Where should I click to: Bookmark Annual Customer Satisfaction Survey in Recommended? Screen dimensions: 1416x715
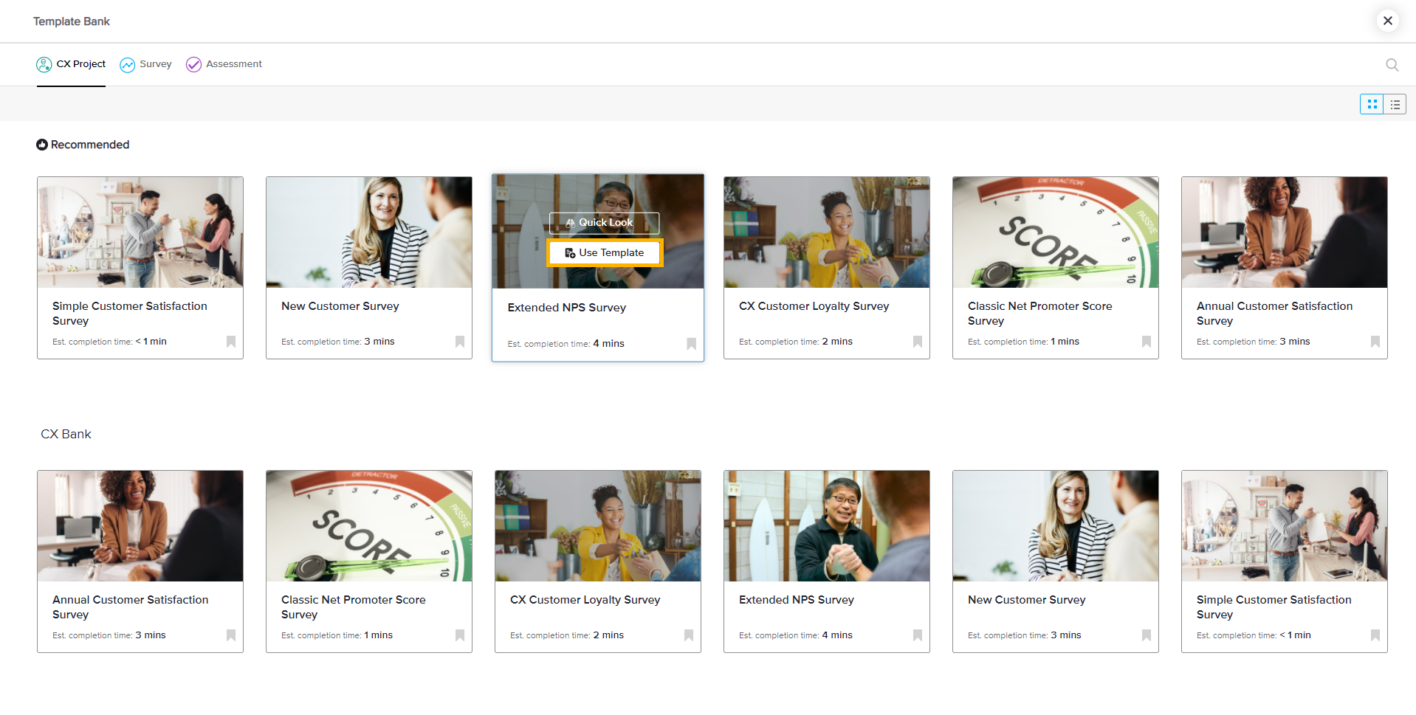1375,342
